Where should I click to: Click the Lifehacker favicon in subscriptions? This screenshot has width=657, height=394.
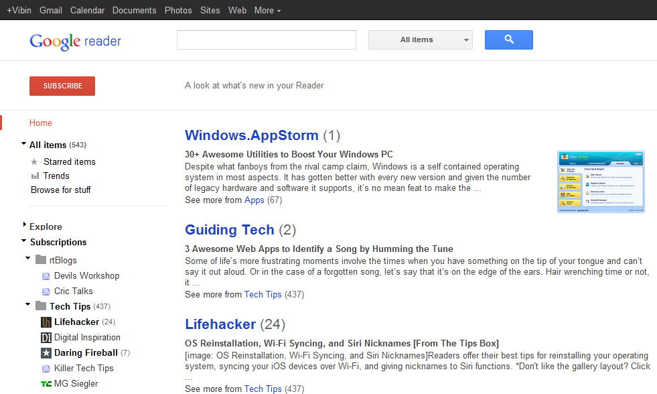pos(46,322)
